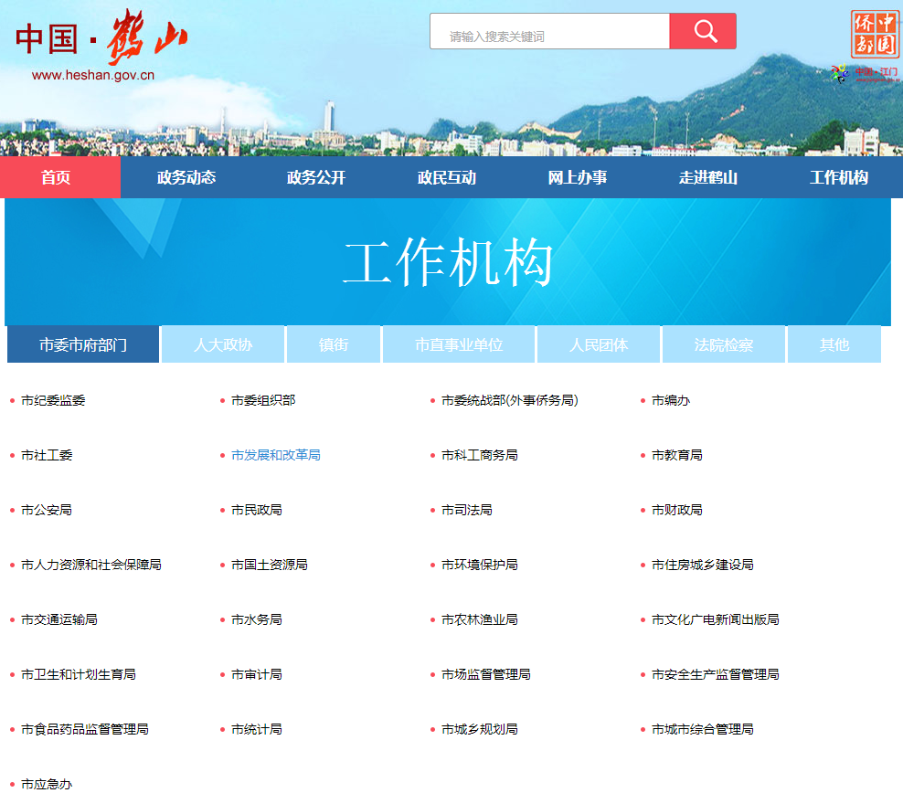Open 市人力资源和社会保障局 link
The width and height of the screenshot is (903, 793).
click(90, 565)
